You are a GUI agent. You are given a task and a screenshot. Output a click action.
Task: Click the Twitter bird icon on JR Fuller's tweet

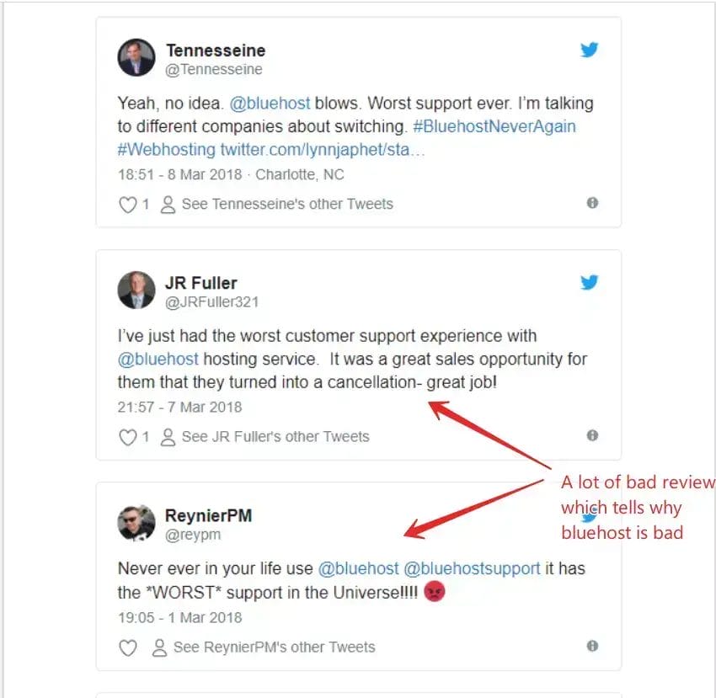click(589, 283)
